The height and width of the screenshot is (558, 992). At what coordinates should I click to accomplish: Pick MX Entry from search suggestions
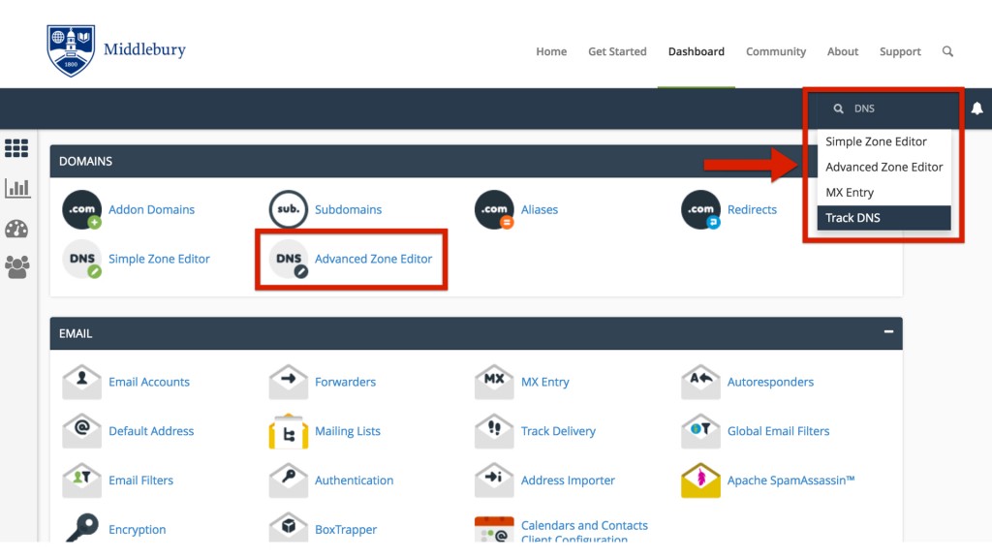point(849,193)
